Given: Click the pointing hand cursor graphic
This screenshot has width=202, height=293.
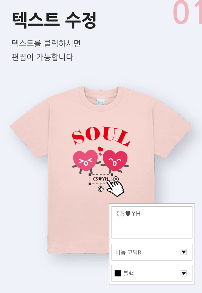Looking at the screenshot, I should (116, 188).
